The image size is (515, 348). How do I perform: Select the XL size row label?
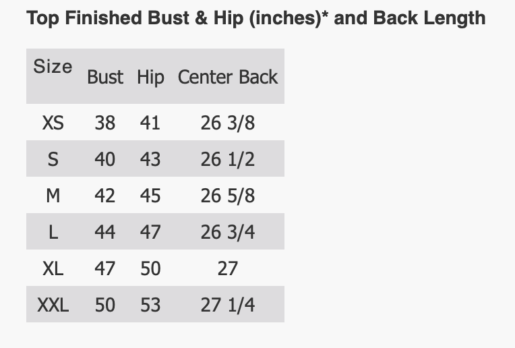tap(53, 268)
